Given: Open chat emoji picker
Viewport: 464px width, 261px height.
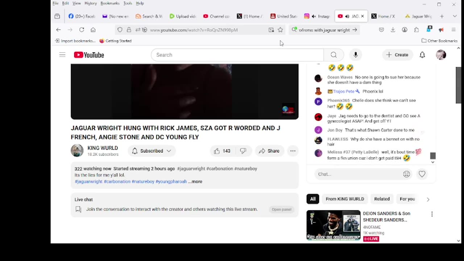Looking at the screenshot, I should click(406, 174).
